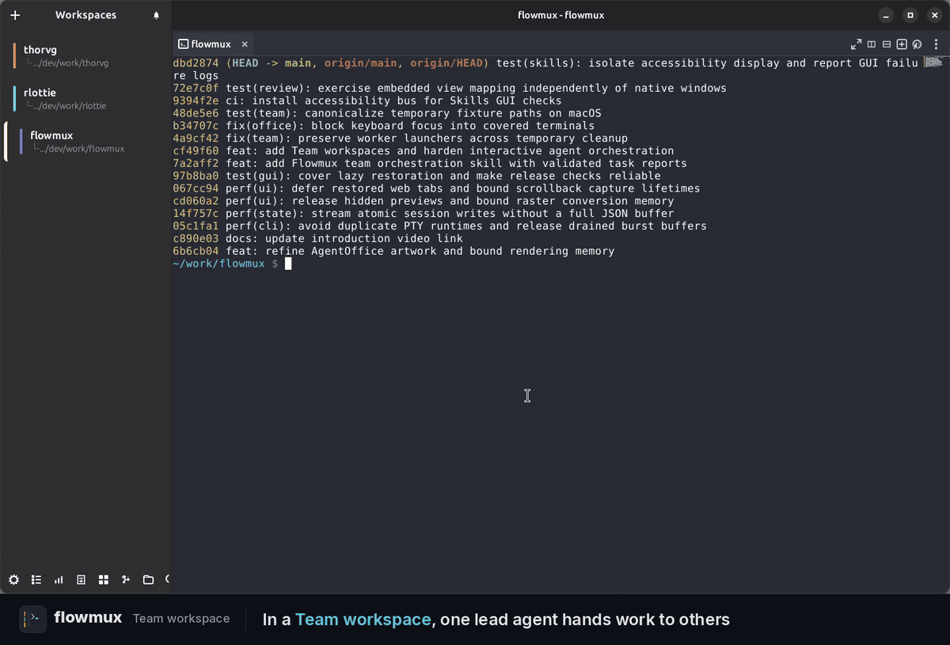Click the 'Workspaces' sidebar heading
This screenshot has width=950, height=645.
85,15
